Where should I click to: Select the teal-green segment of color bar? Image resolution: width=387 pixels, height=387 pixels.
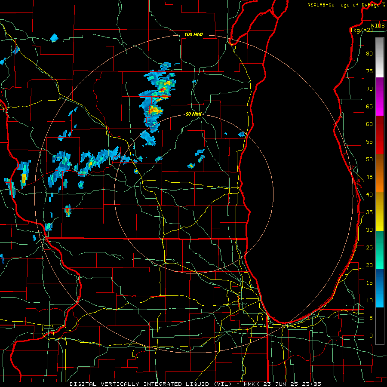pos(380,250)
